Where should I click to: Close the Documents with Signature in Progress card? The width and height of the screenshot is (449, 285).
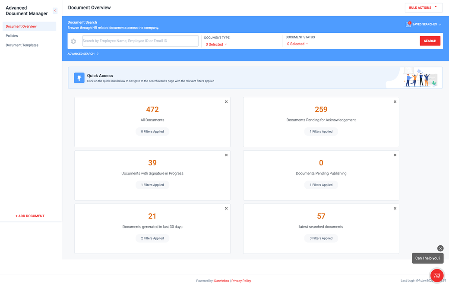tap(226, 155)
